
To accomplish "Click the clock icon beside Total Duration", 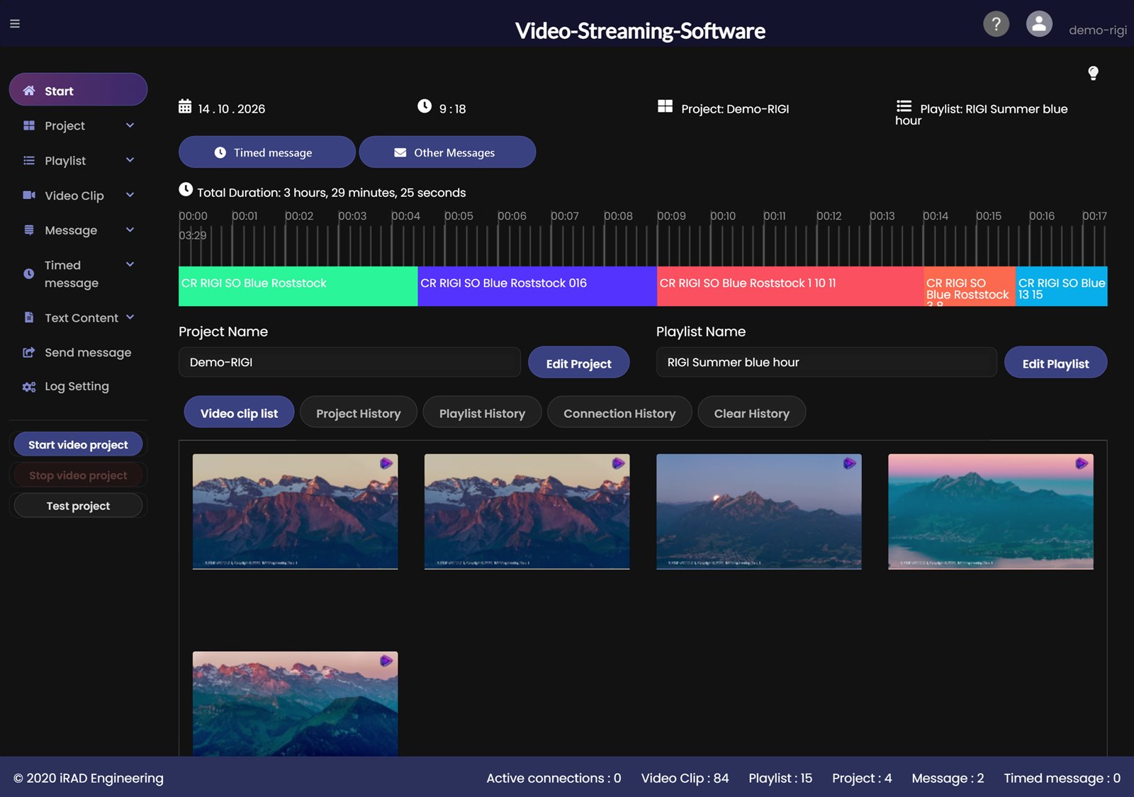I will (x=186, y=189).
